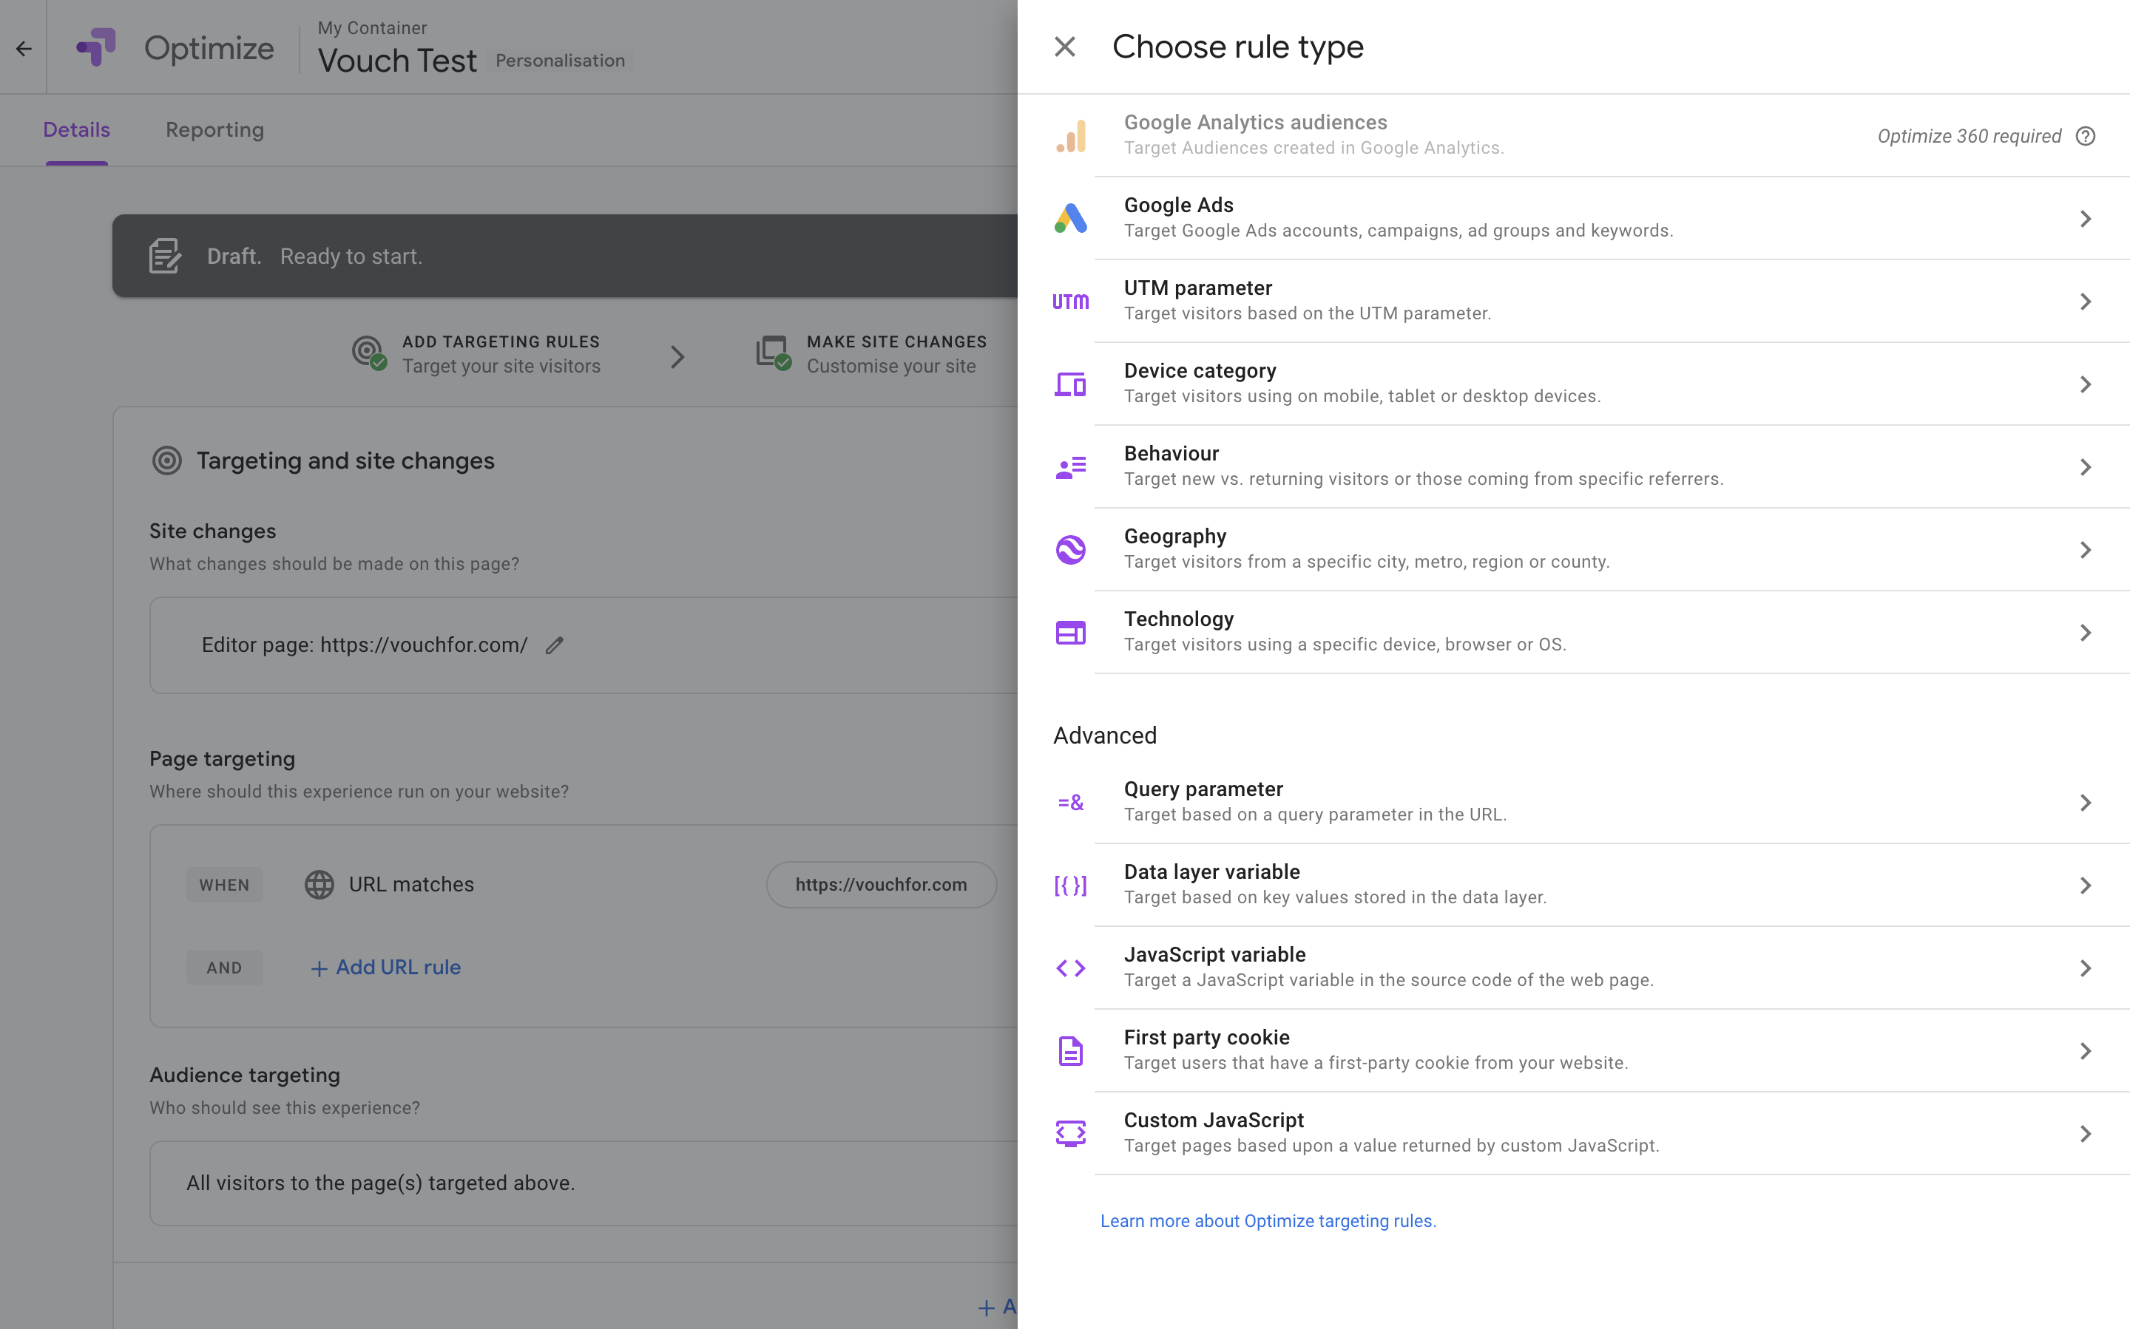Switch to the Reporting tab
The image size is (2130, 1329).
[214, 130]
